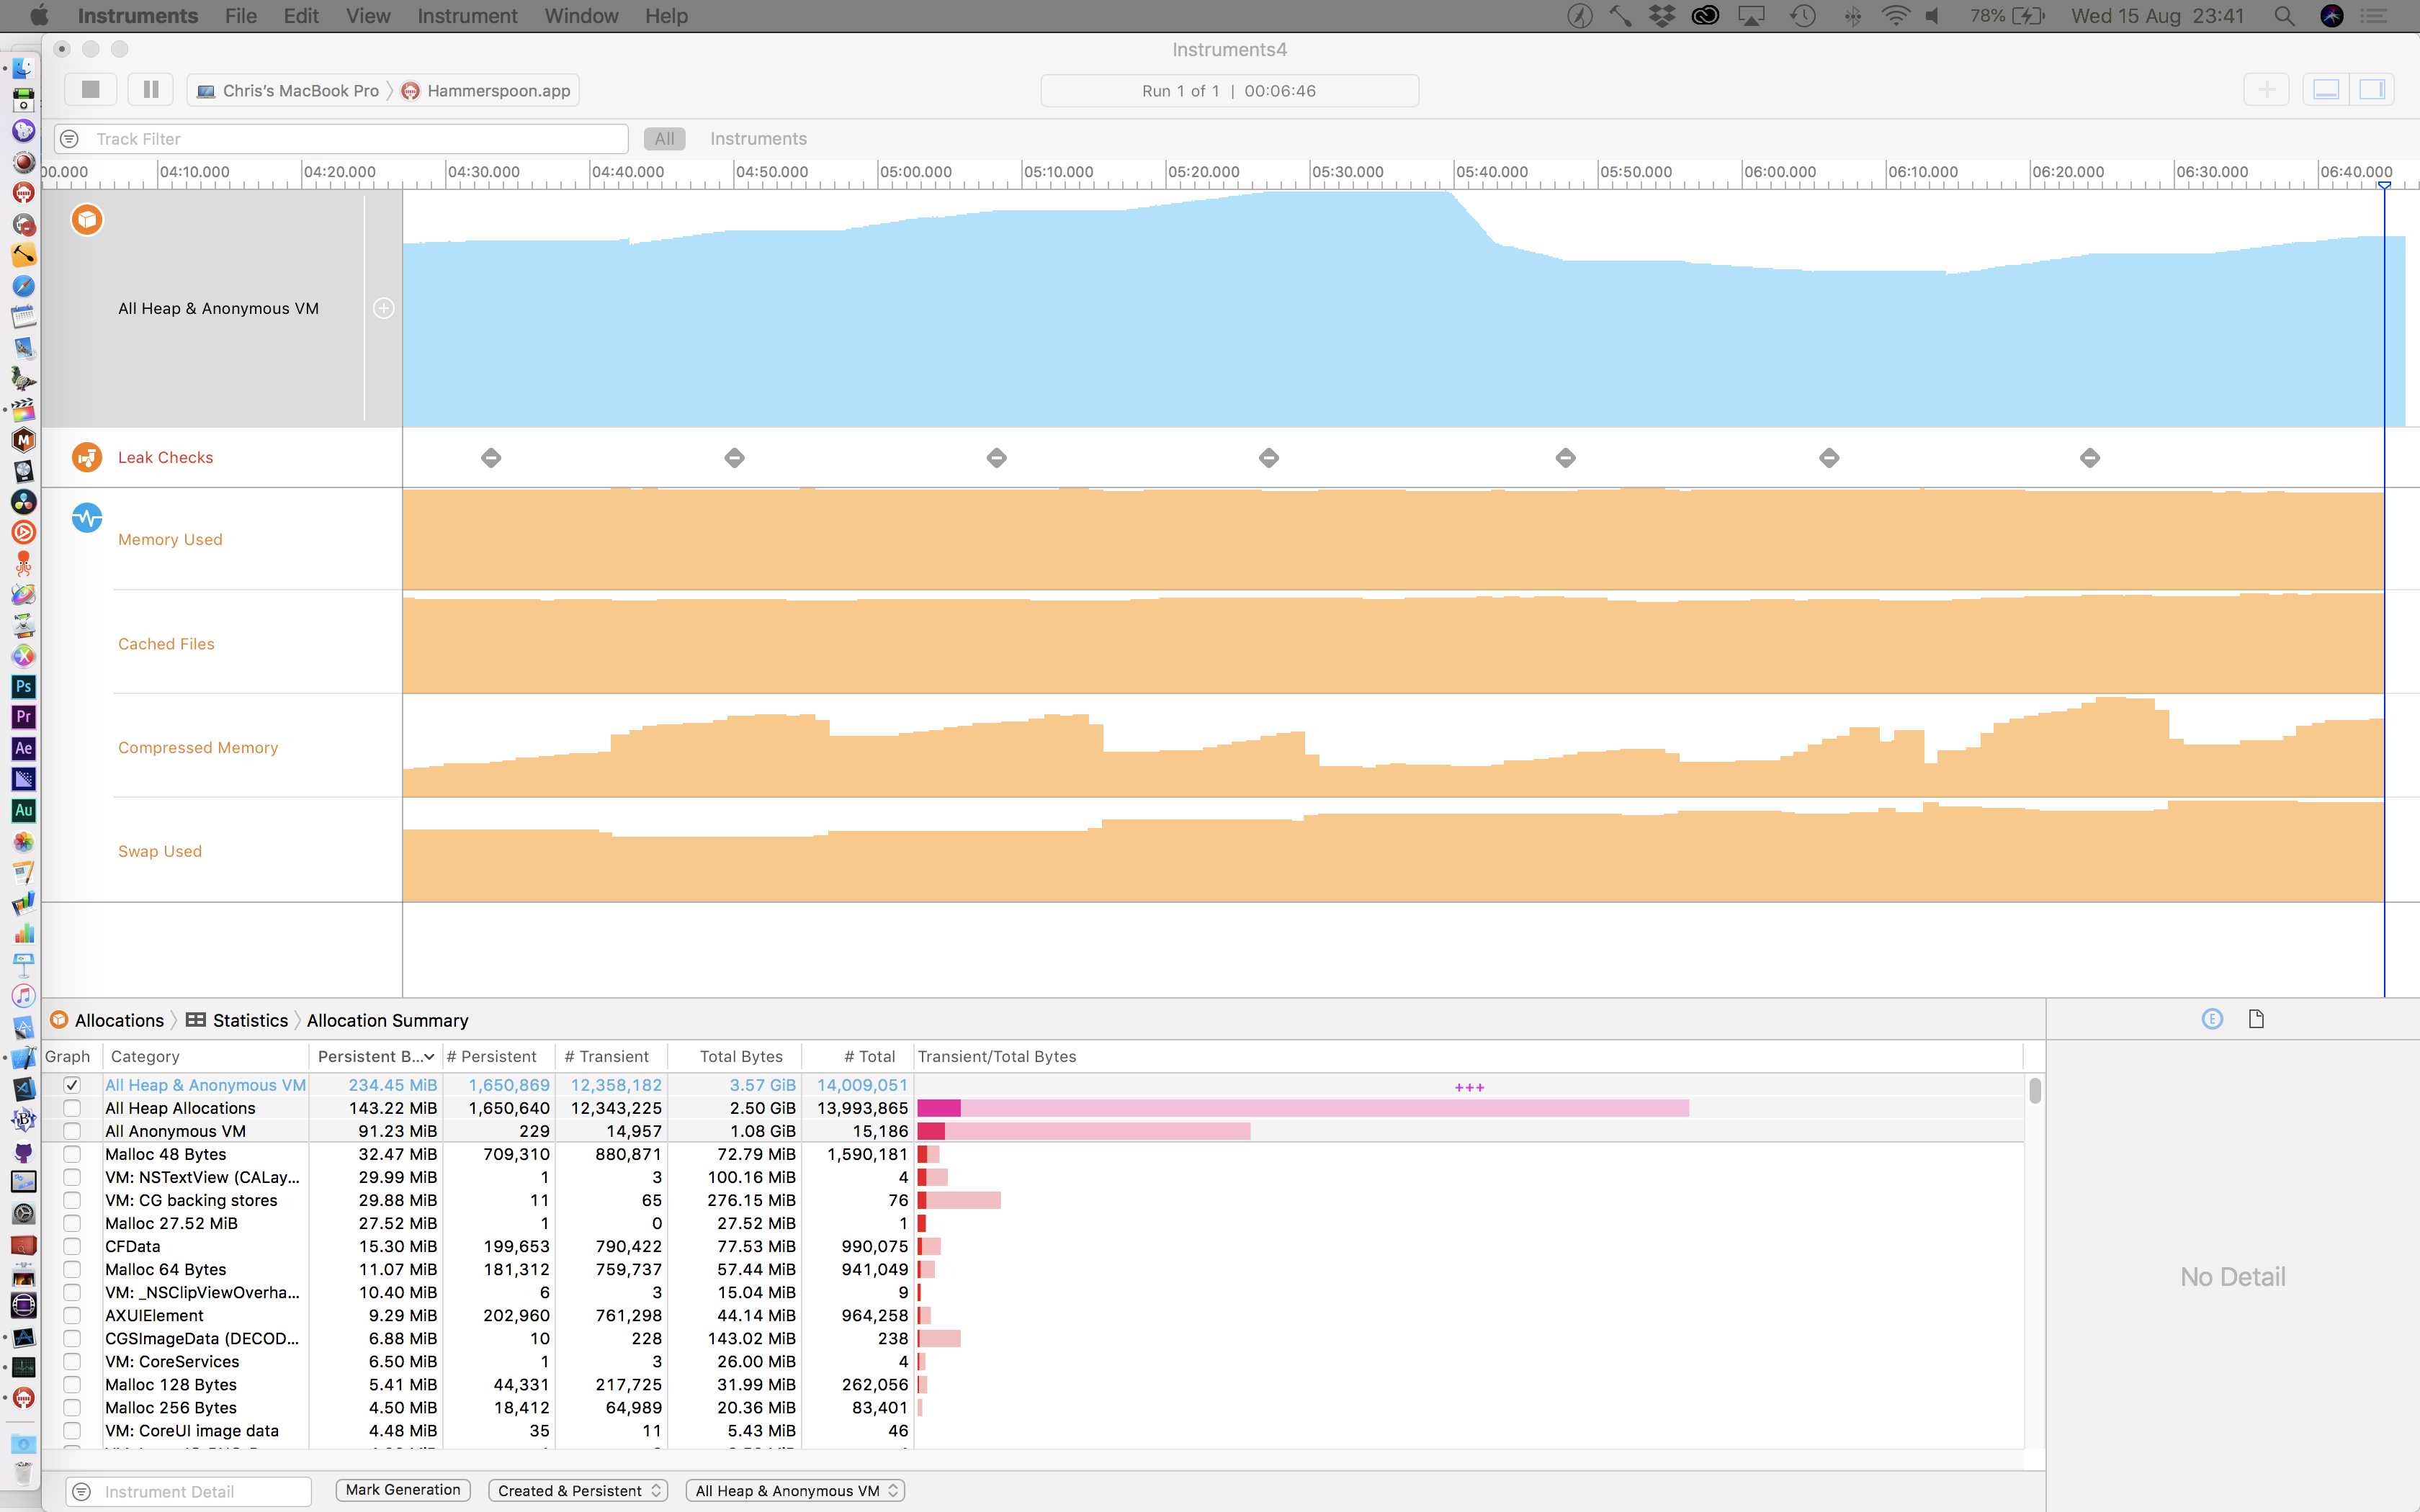The width and height of the screenshot is (2420, 1512).
Task: Select the All filter tab
Action: click(664, 138)
